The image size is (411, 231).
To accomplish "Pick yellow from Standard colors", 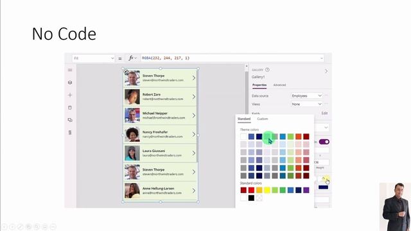I will (x=267, y=190).
